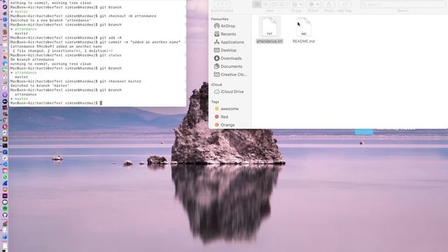Open Adobe XD from the Dock
Image resolution: width=448 pixels, height=252 pixels.
5,196
